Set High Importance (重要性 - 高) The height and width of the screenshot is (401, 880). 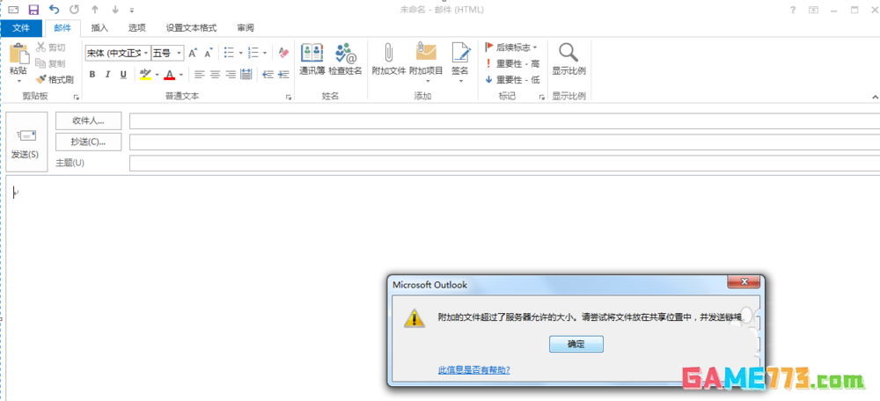click(x=512, y=64)
